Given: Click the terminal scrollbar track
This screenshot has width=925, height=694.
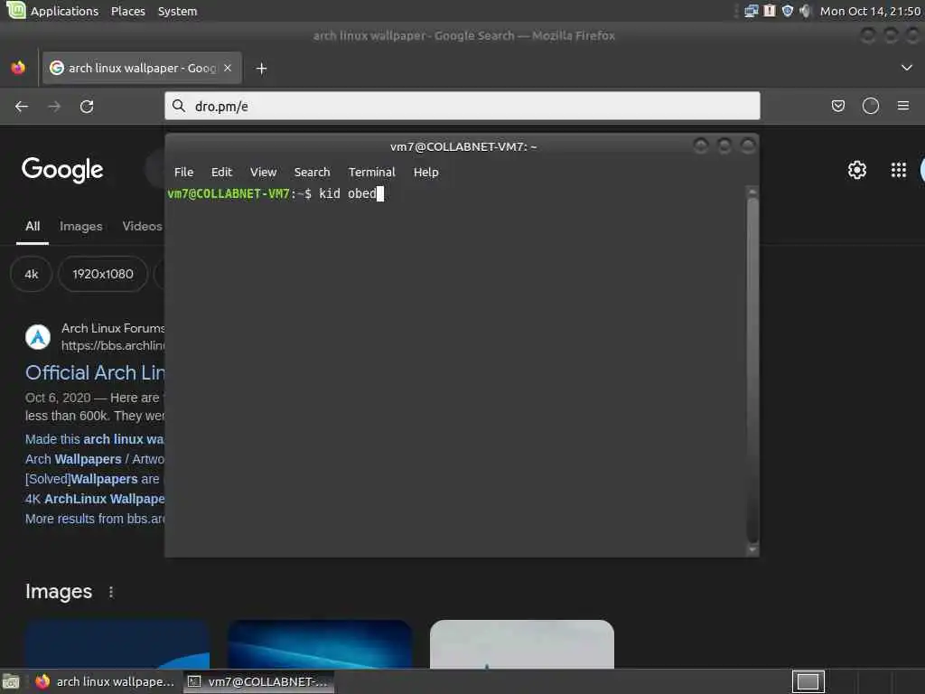Looking at the screenshot, I should (x=752, y=370).
